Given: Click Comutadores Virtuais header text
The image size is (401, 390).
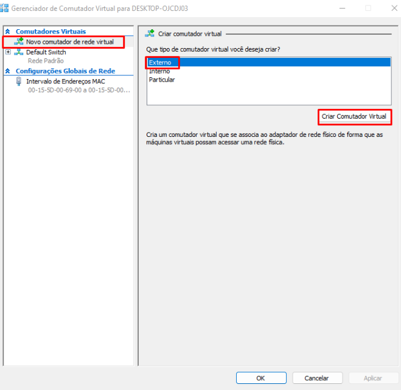Looking at the screenshot, I should click(x=51, y=32).
